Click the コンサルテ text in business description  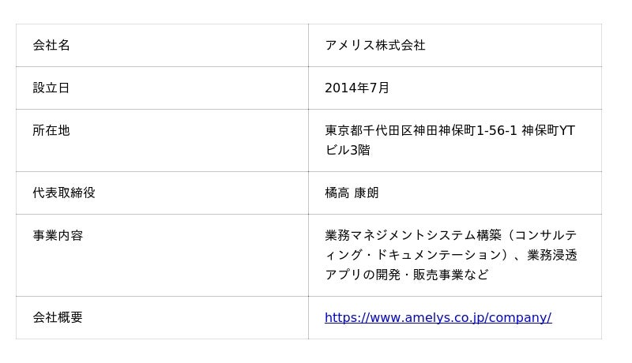pos(547,236)
